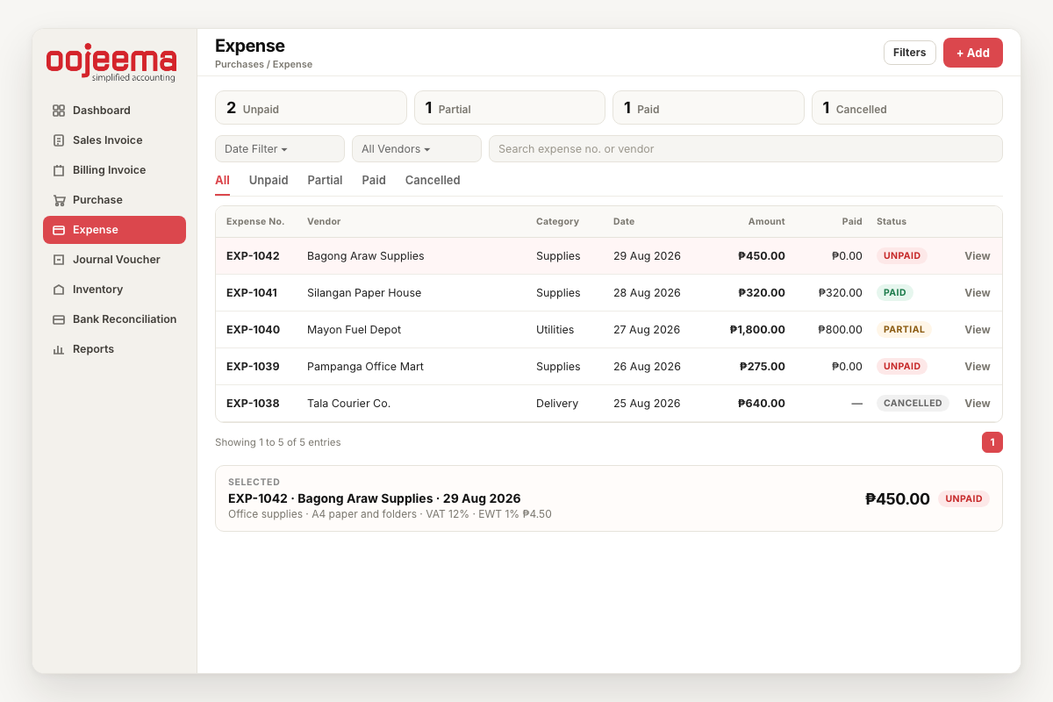Click the PARTIAL status badge
Screen dimensions: 1053x702
click(x=904, y=330)
